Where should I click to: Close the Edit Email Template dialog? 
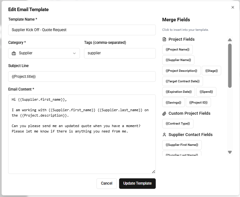233,7
